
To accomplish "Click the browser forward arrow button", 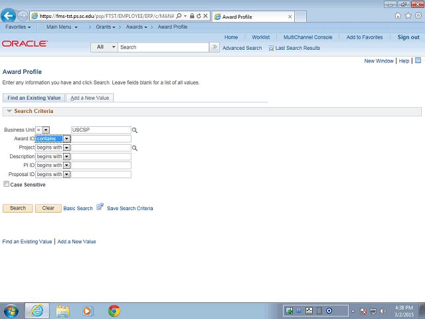I will (x=23, y=16).
